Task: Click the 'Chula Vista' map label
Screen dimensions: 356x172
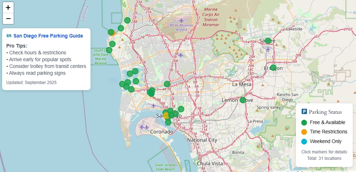Action: click(x=210, y=163)
